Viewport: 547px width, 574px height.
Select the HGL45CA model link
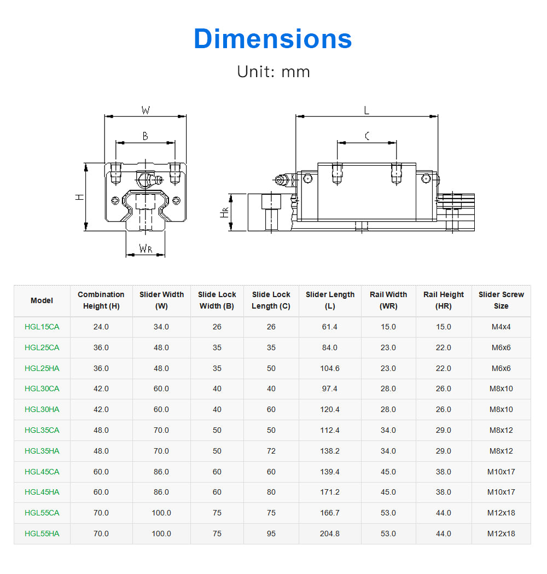pyautogui.click(x=42, y=472)
